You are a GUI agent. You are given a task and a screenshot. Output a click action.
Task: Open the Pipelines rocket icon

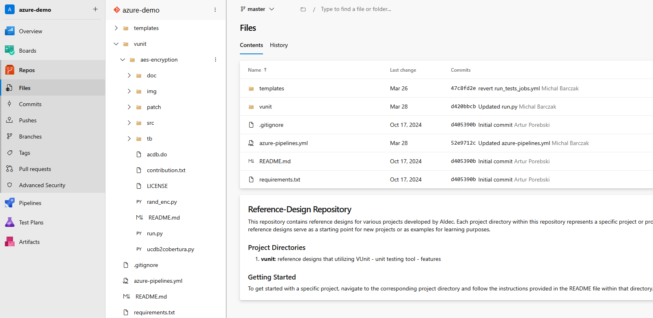click(10, 203)
